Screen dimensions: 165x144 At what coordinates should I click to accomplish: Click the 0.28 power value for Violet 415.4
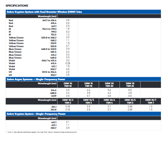click(68, 63)
